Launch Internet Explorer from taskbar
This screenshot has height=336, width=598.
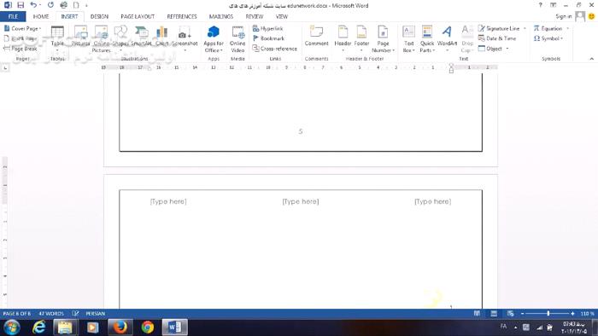coord(39,327)
